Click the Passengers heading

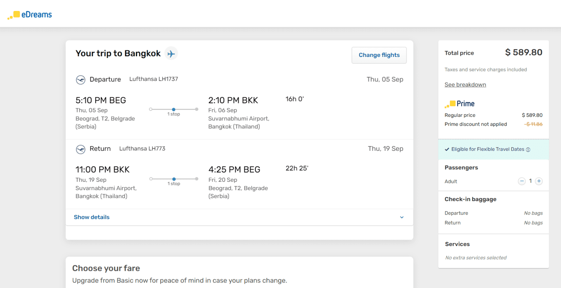pos(461,168)
